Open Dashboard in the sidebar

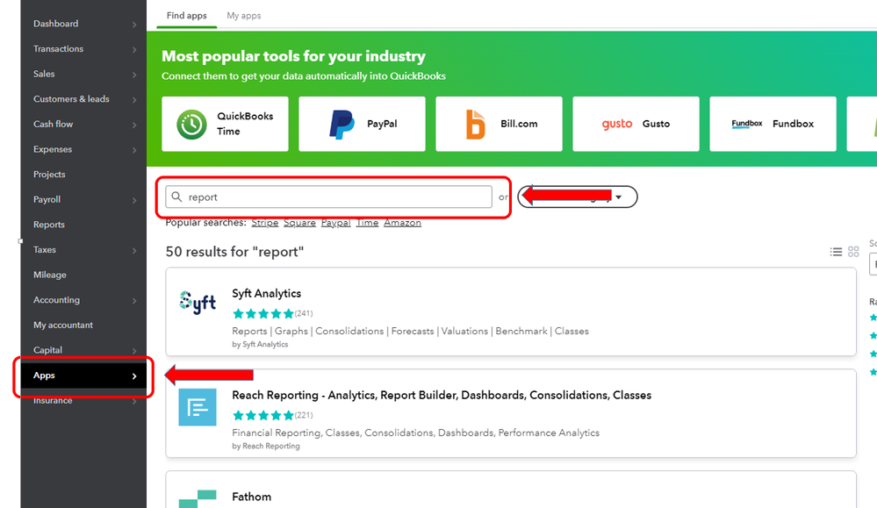[x=56, y=24]
